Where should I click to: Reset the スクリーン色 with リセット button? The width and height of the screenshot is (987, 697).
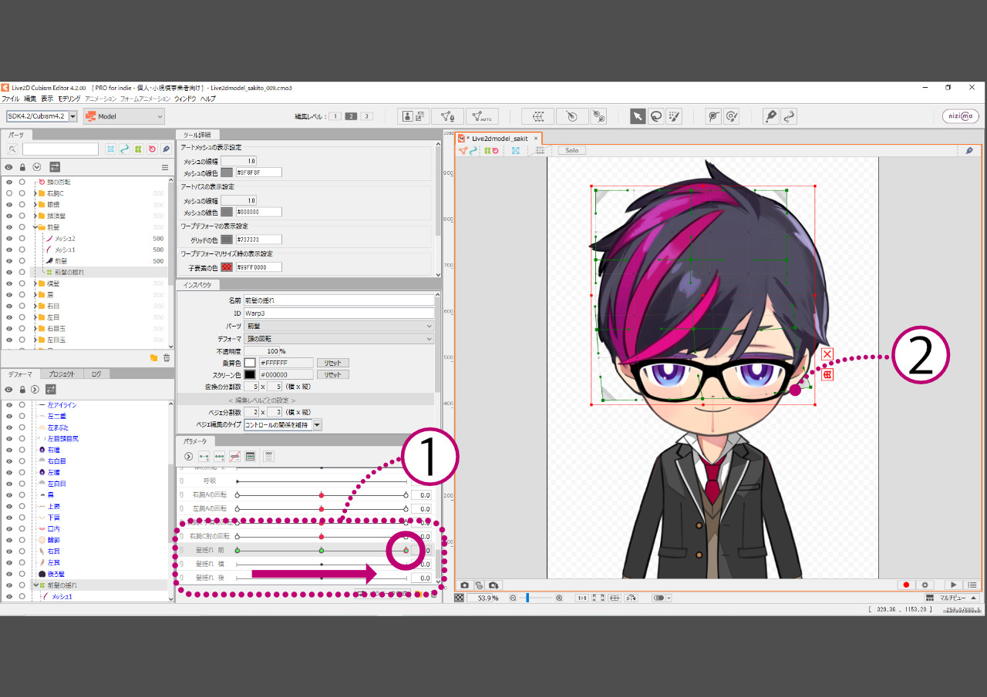[332, 374]
